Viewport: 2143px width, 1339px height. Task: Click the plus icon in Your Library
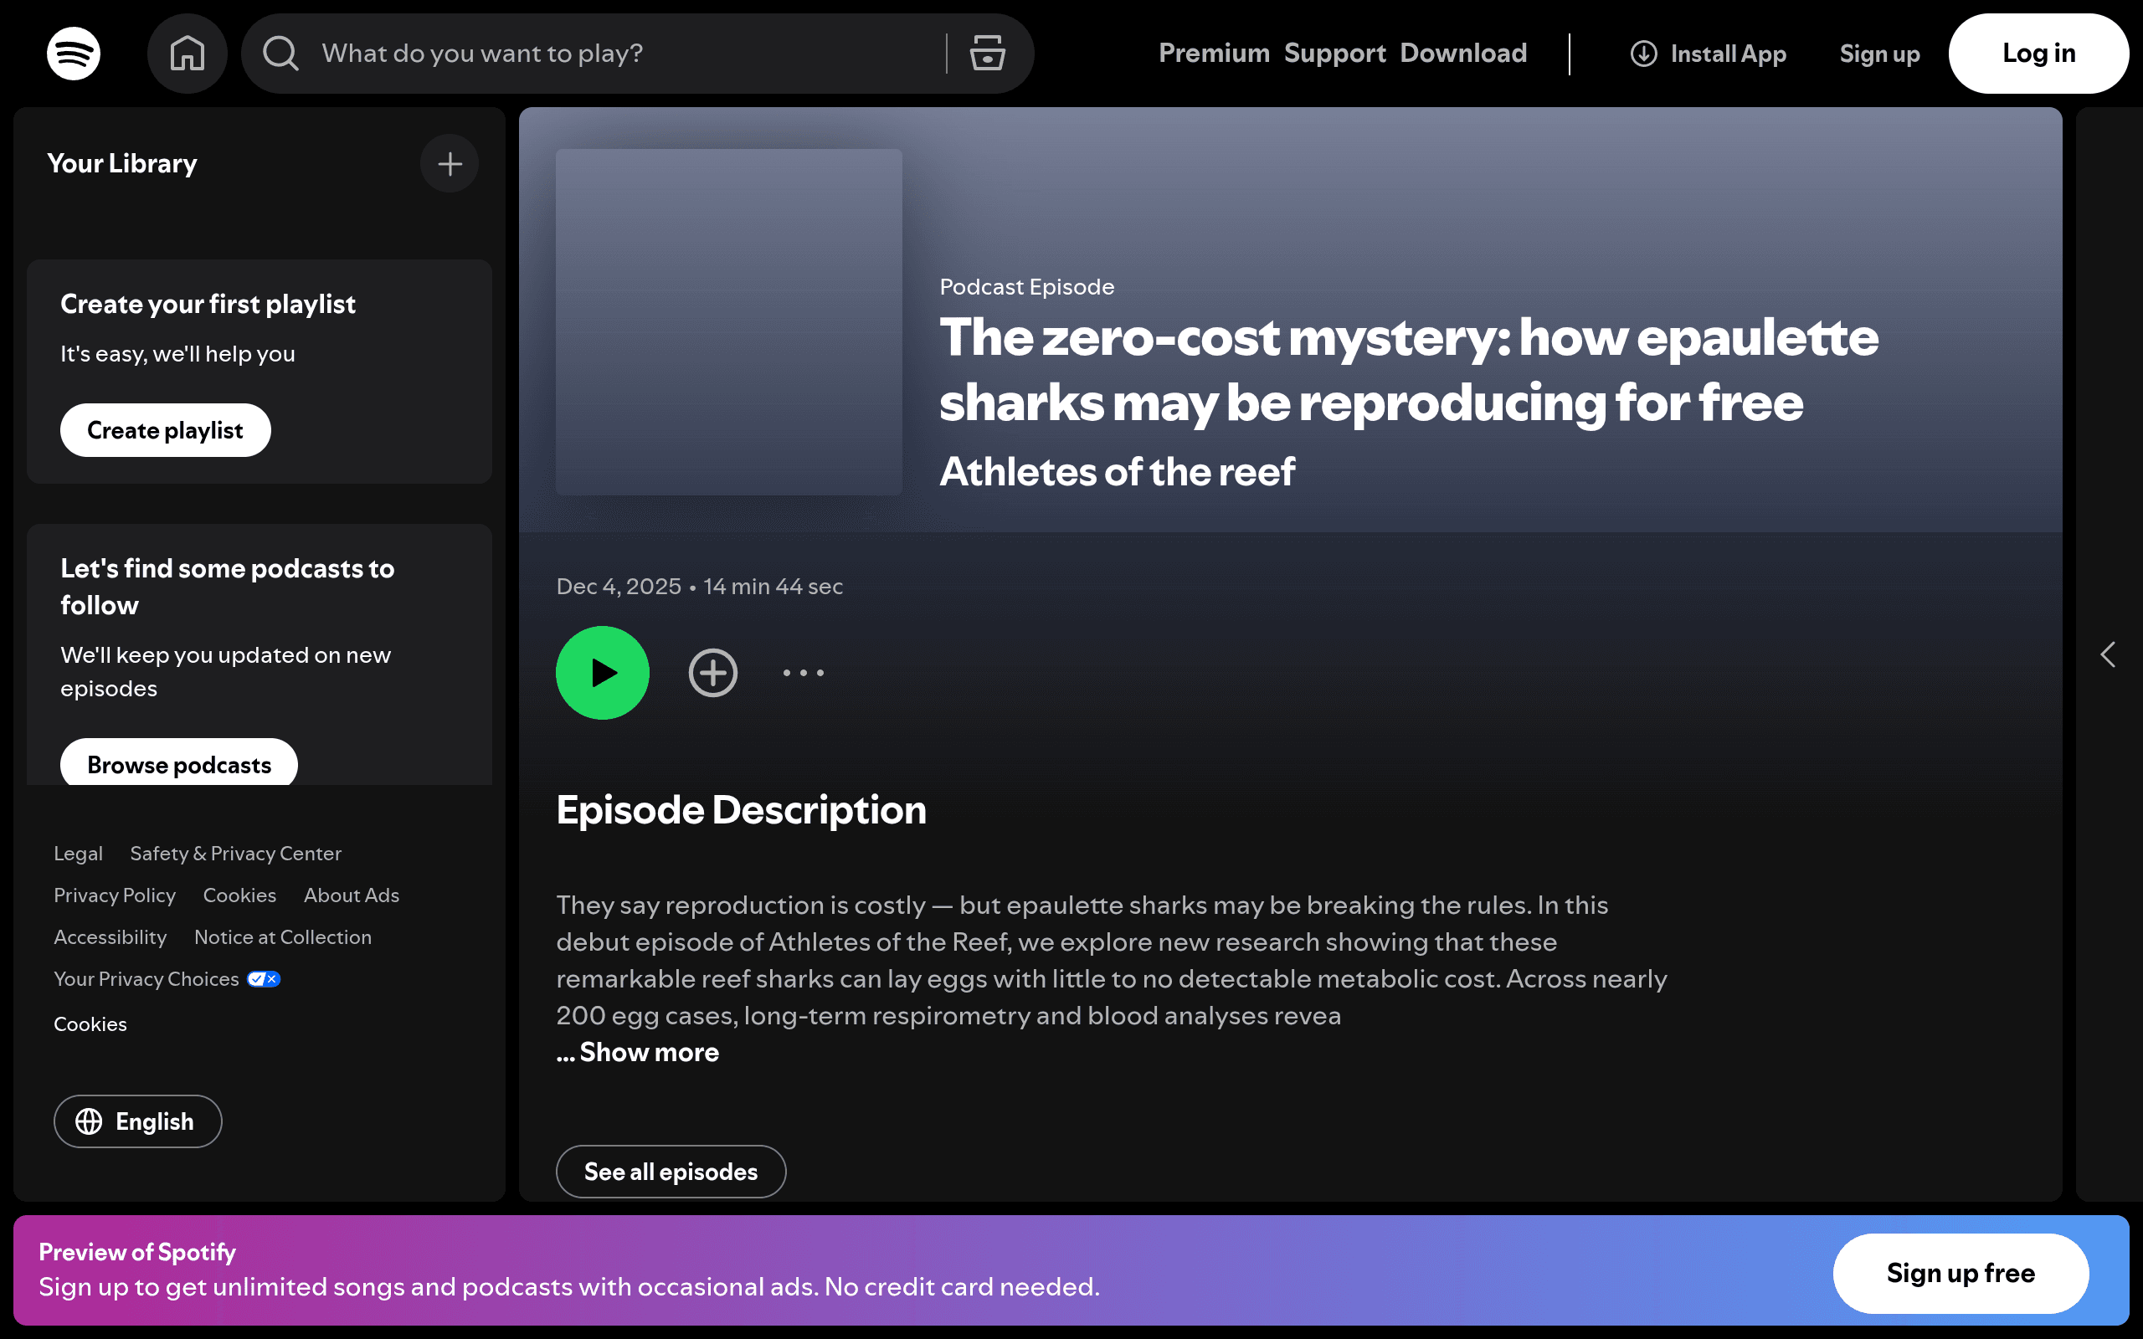coord(450,164)
